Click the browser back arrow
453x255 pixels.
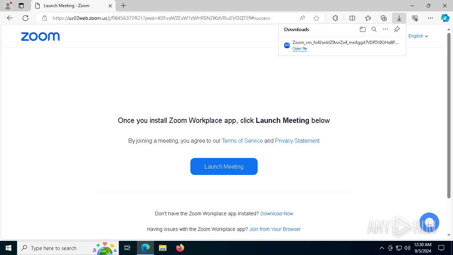coord(10,18)
